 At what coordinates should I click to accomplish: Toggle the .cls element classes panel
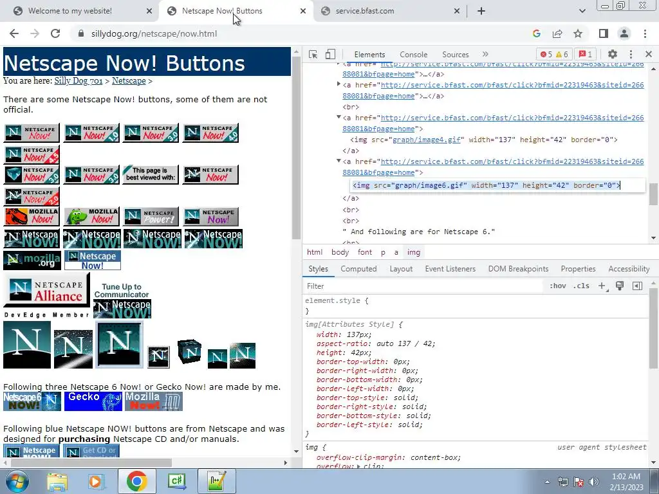582,286
